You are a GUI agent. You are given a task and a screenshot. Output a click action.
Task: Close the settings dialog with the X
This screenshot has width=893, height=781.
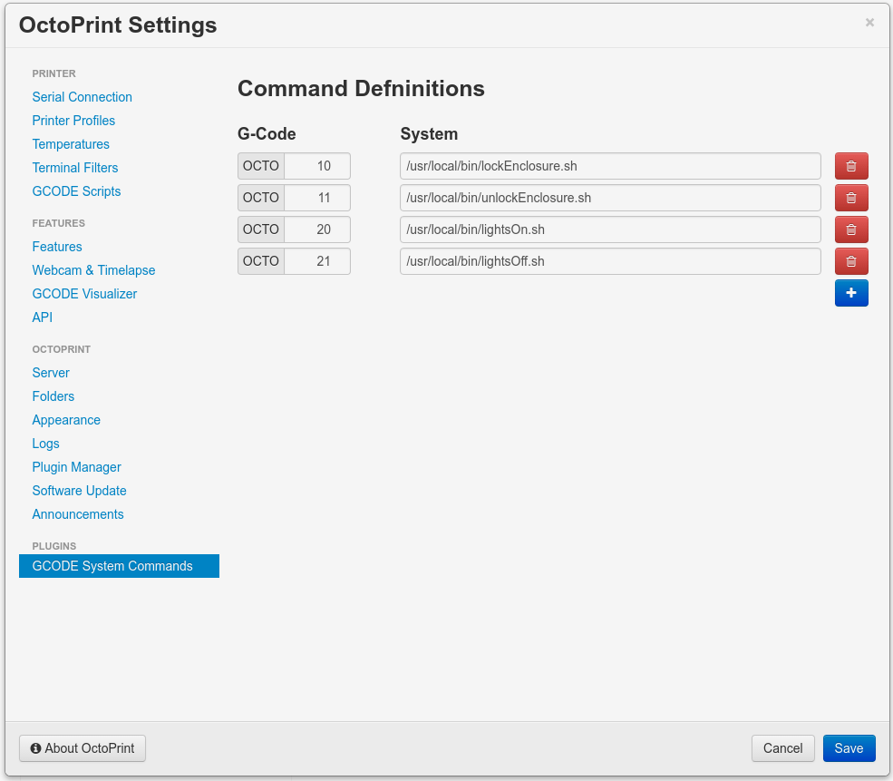pyautogui.click(x=869, y=23)
